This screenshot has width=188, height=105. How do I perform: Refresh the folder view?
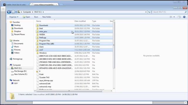click(149, 12)
